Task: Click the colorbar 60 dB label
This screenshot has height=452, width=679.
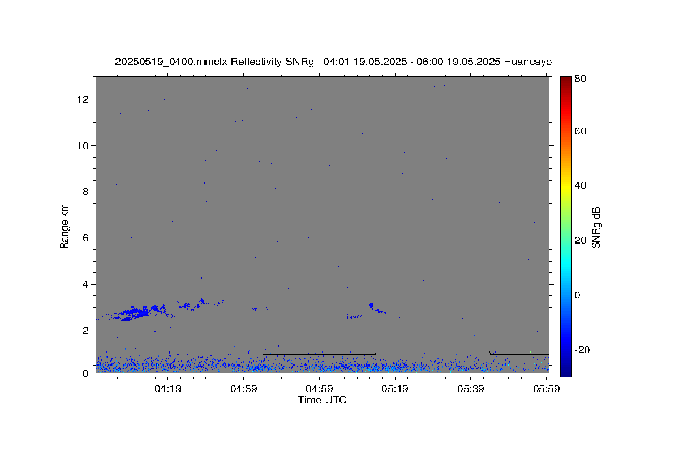Action: click(580, 131)
